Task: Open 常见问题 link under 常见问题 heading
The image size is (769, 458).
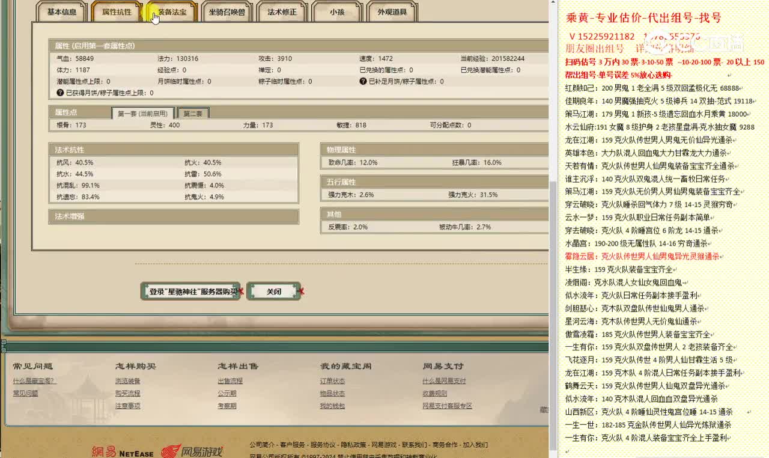Action: point(25,394)
